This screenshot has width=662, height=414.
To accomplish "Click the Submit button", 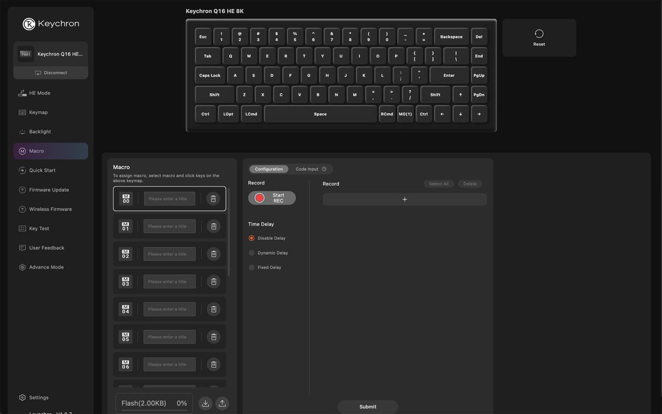I will click(368, 406).
